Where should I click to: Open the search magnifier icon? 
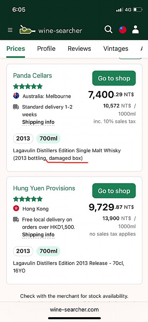coord(108,29)
